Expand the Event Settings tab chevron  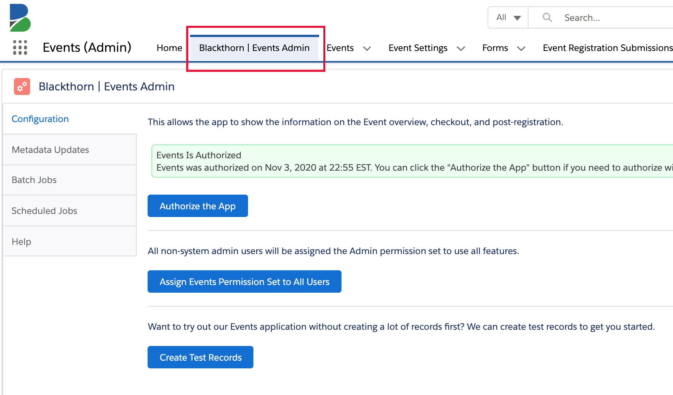click(x=461, y=48)
